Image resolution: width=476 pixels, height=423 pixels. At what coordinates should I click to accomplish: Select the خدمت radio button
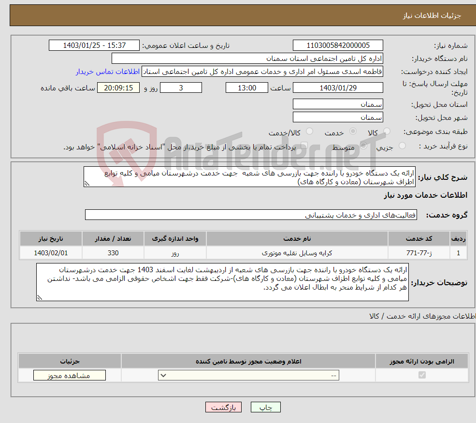(x=353, y=131)
